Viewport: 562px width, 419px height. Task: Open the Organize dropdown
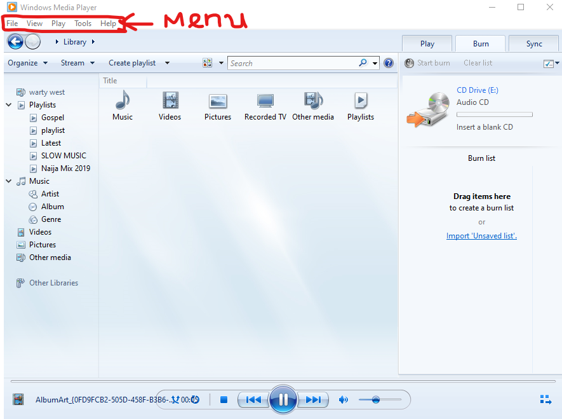pyautogui.click(x=27, y=63)
